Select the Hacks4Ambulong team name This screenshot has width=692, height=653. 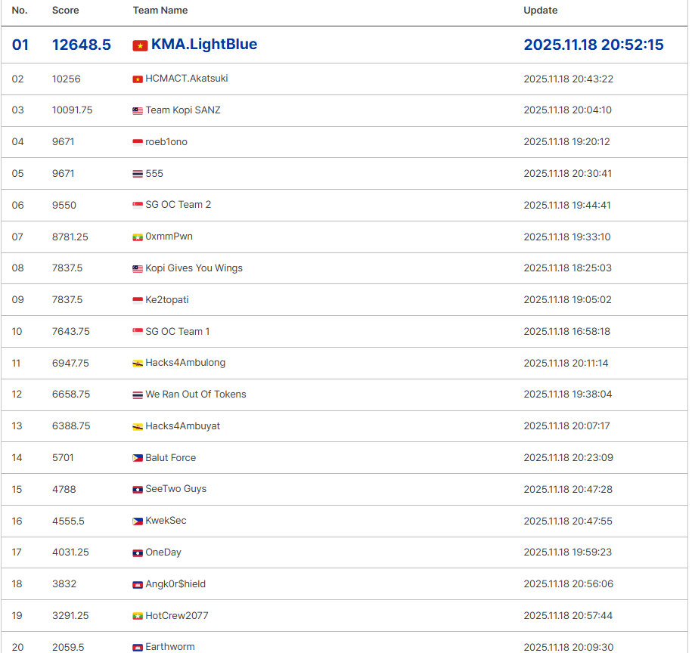[185, 363]
